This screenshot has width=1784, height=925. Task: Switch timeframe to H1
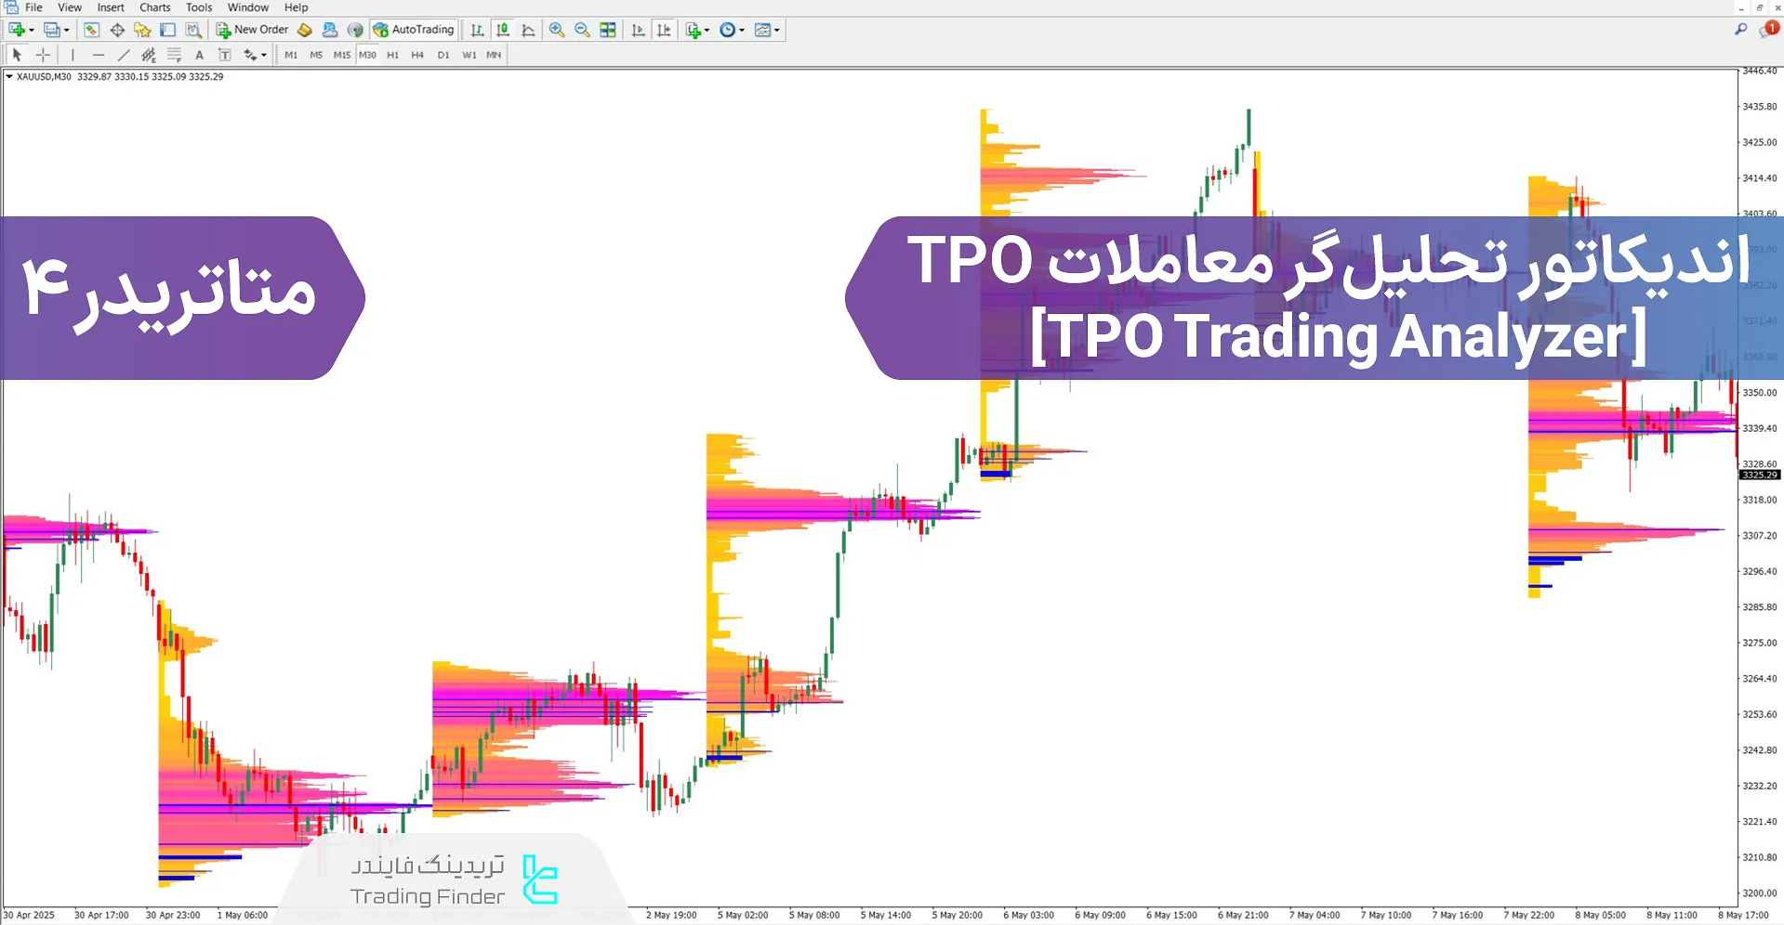pos(392,55)
